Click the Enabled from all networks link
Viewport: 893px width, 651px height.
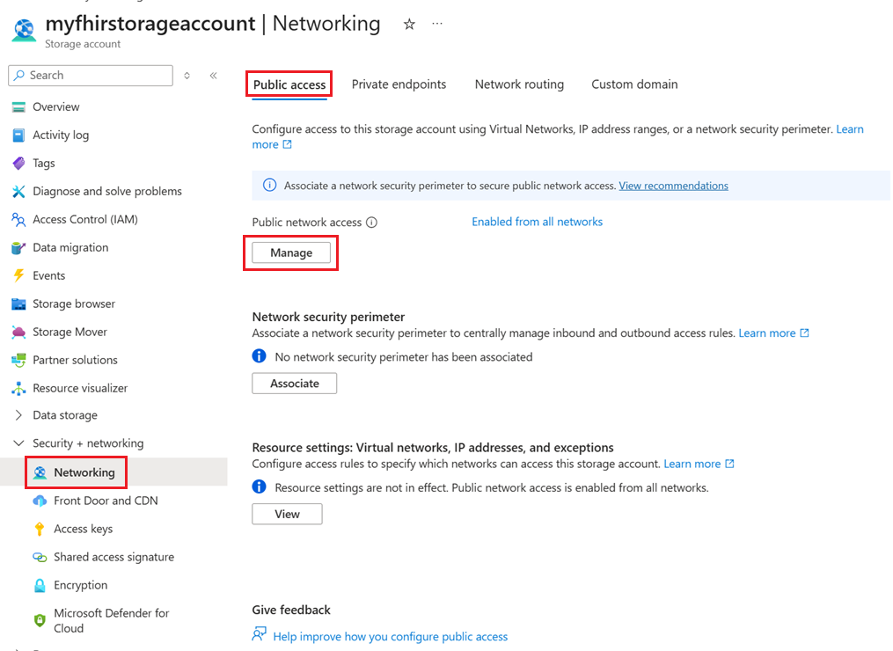(537, 222)
